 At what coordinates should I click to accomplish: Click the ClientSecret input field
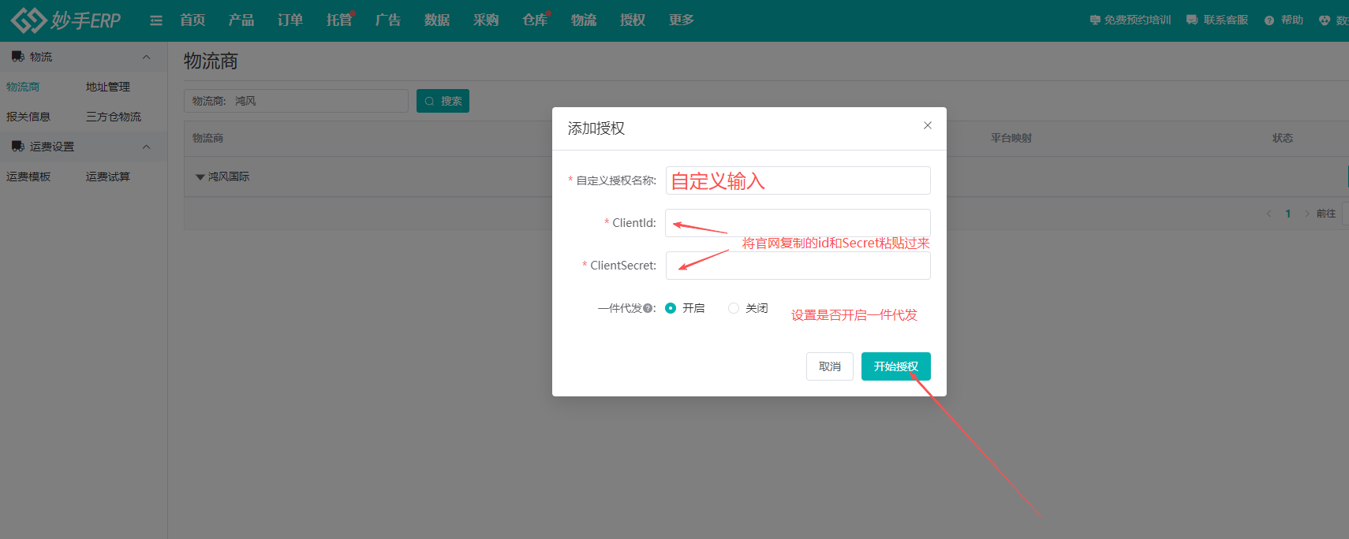tap(798, 266)
